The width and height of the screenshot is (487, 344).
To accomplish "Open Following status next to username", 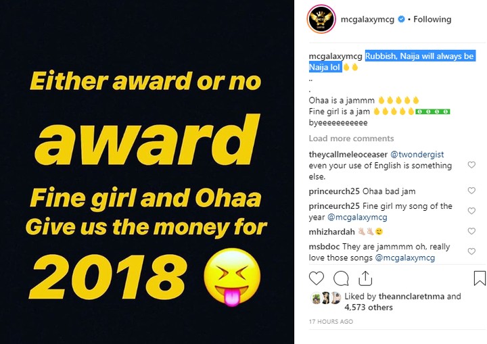I will coord(432,19).
